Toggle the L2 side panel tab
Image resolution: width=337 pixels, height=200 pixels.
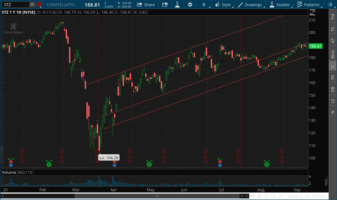tap(333, 100)
